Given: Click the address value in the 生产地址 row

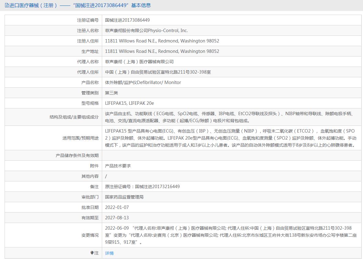Looking at the screenshot, I should click(162, 51).
